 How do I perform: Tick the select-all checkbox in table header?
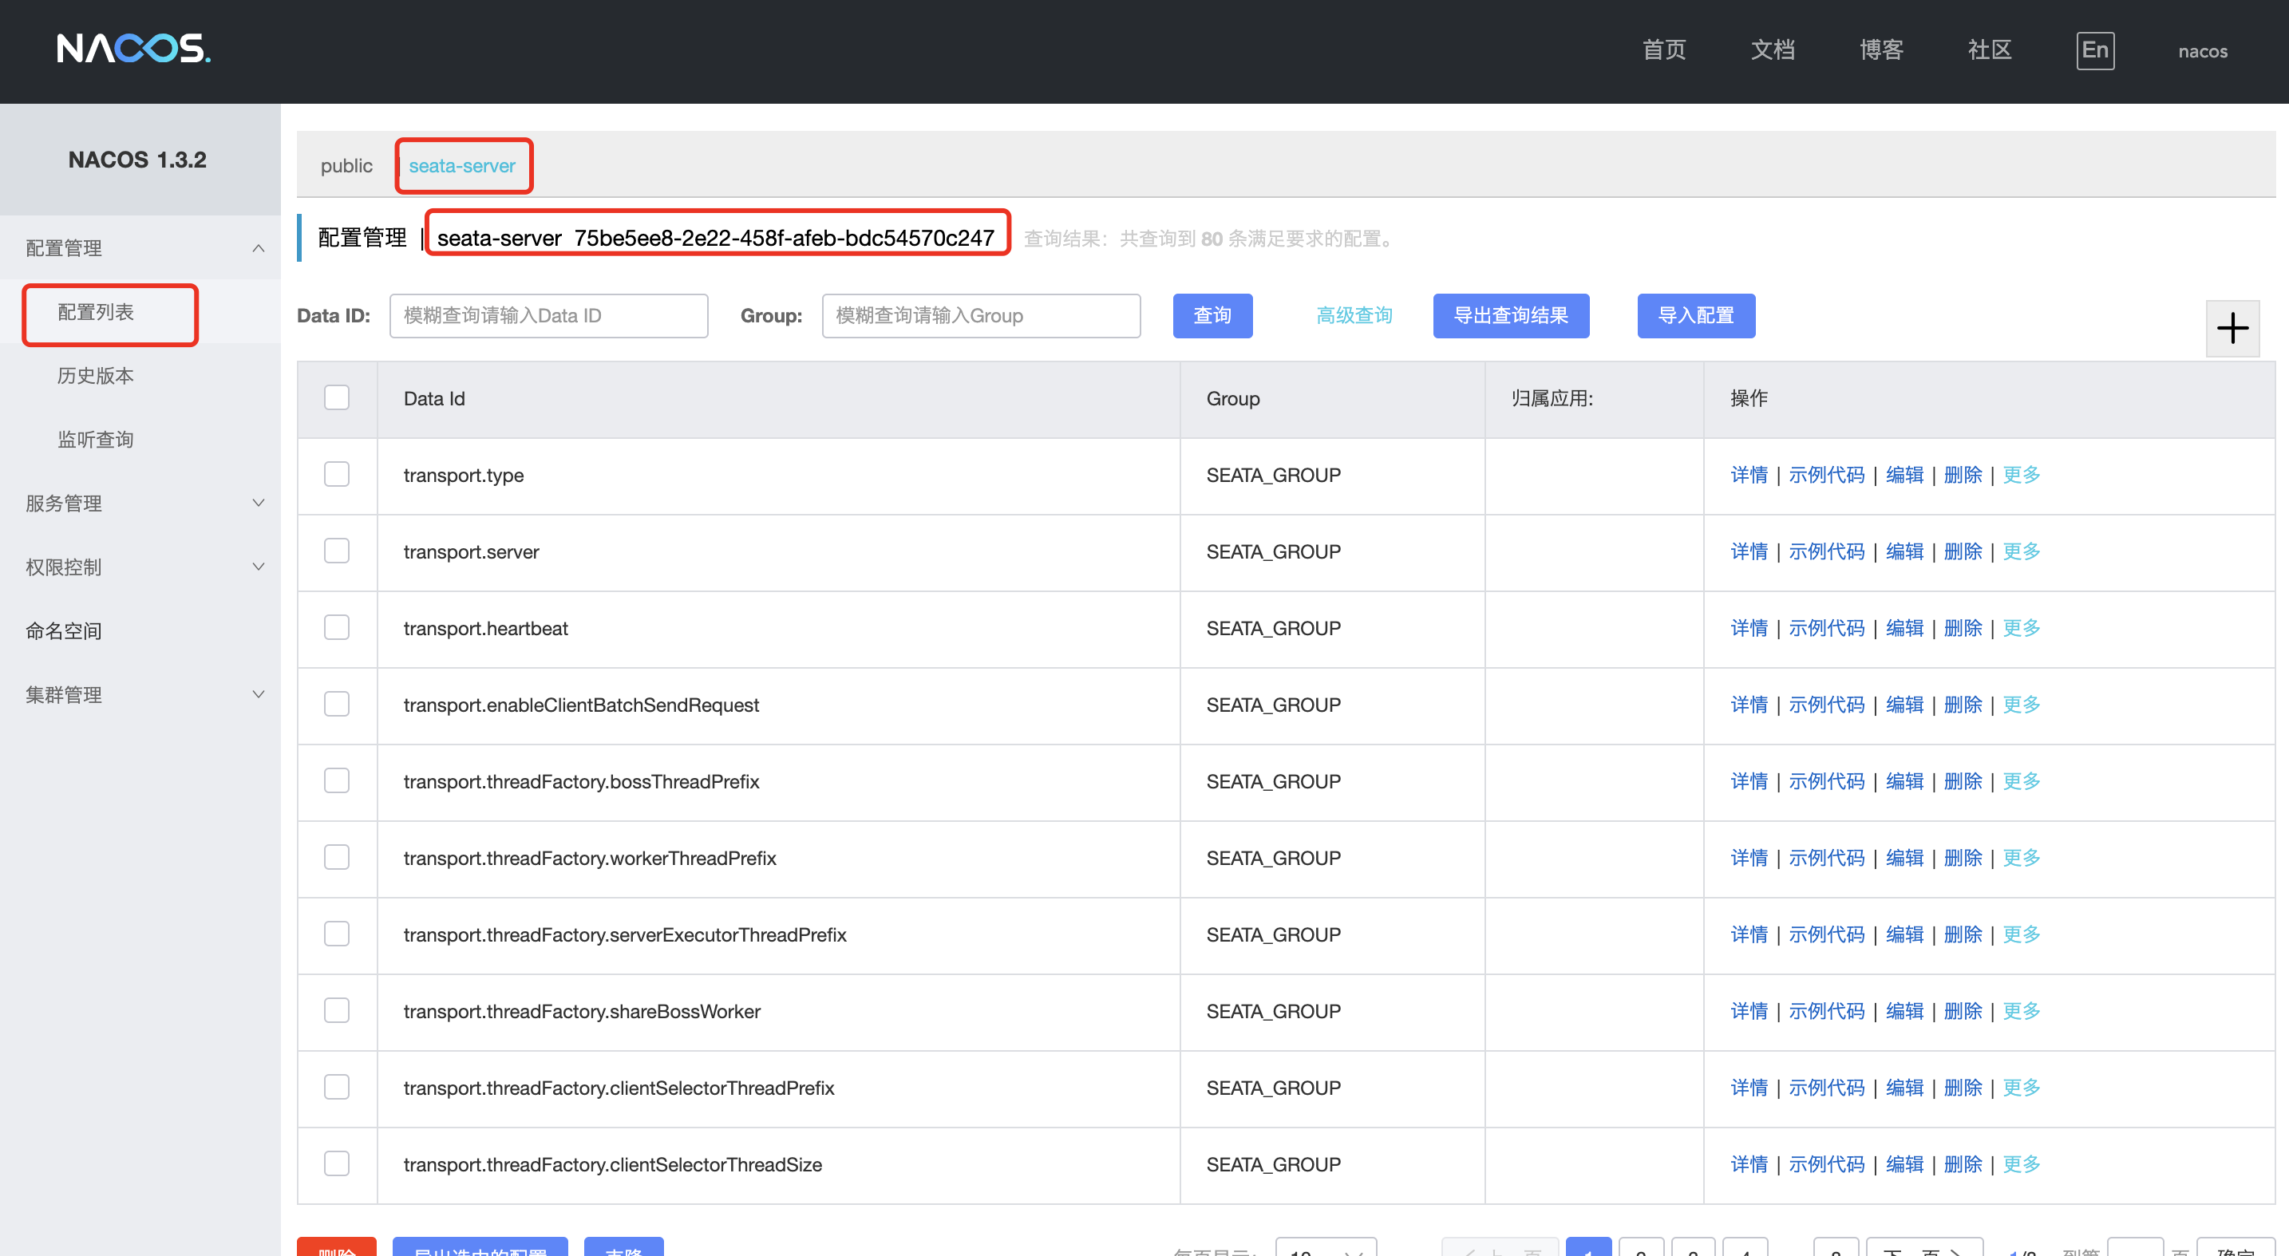(x=337, y=397)
